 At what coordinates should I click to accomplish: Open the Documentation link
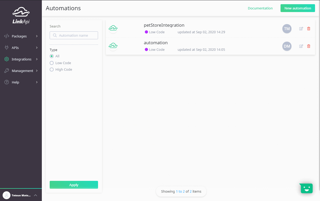[x=260, y=8]
